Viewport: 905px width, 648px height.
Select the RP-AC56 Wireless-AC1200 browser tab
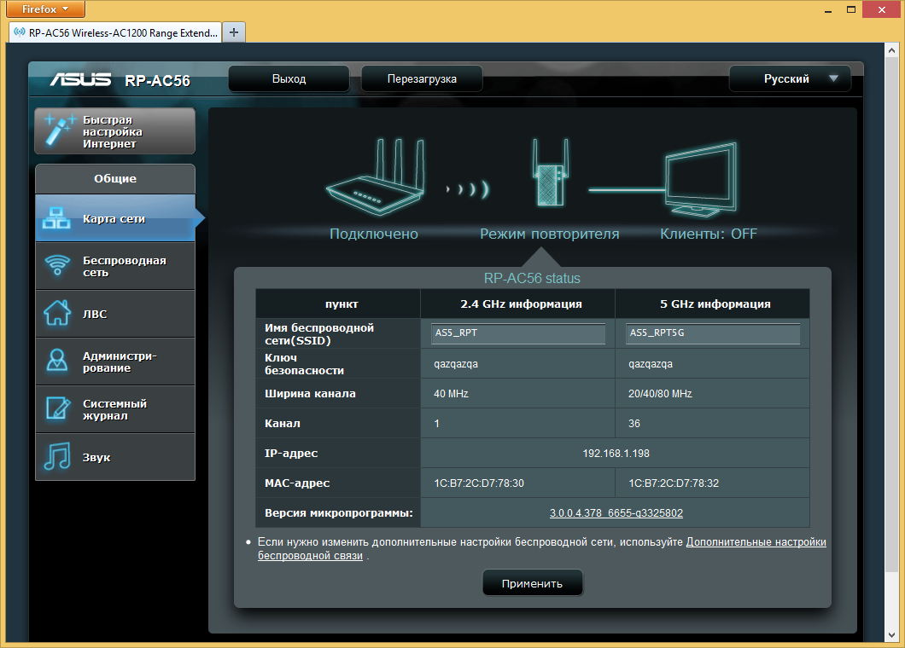(x=115, y=33)
